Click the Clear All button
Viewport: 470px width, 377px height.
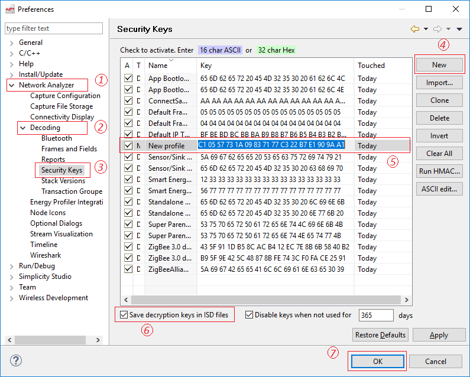tap(439, 153)
